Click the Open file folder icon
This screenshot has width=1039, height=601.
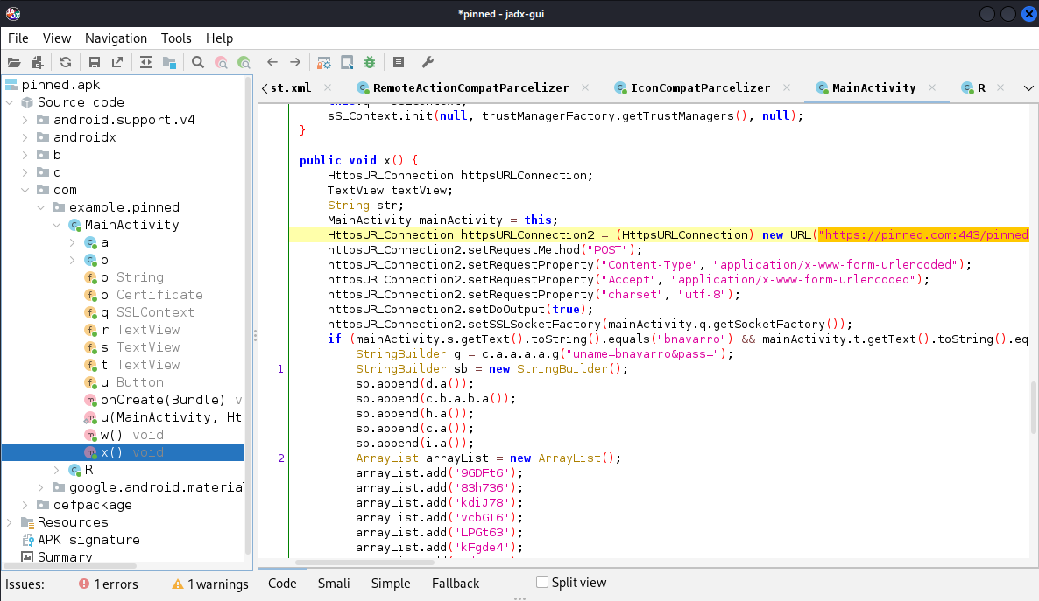click(14, 62)
